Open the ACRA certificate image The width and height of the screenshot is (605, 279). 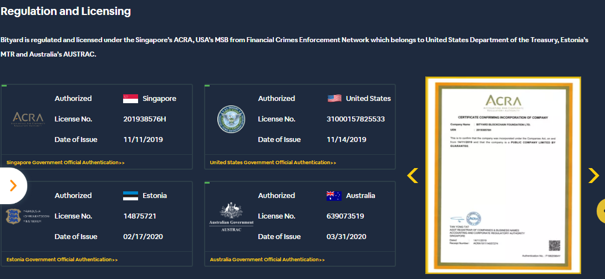[502, 175]
